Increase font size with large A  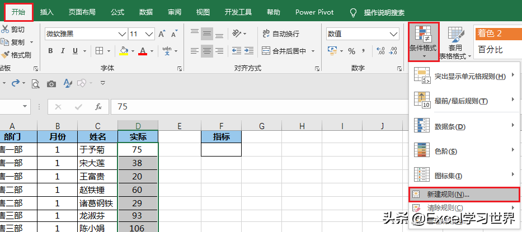click(162, 34)
